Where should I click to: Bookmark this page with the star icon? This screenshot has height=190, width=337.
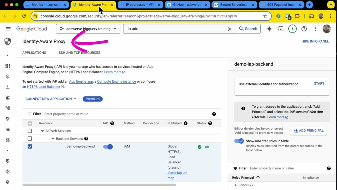(265, 16)
